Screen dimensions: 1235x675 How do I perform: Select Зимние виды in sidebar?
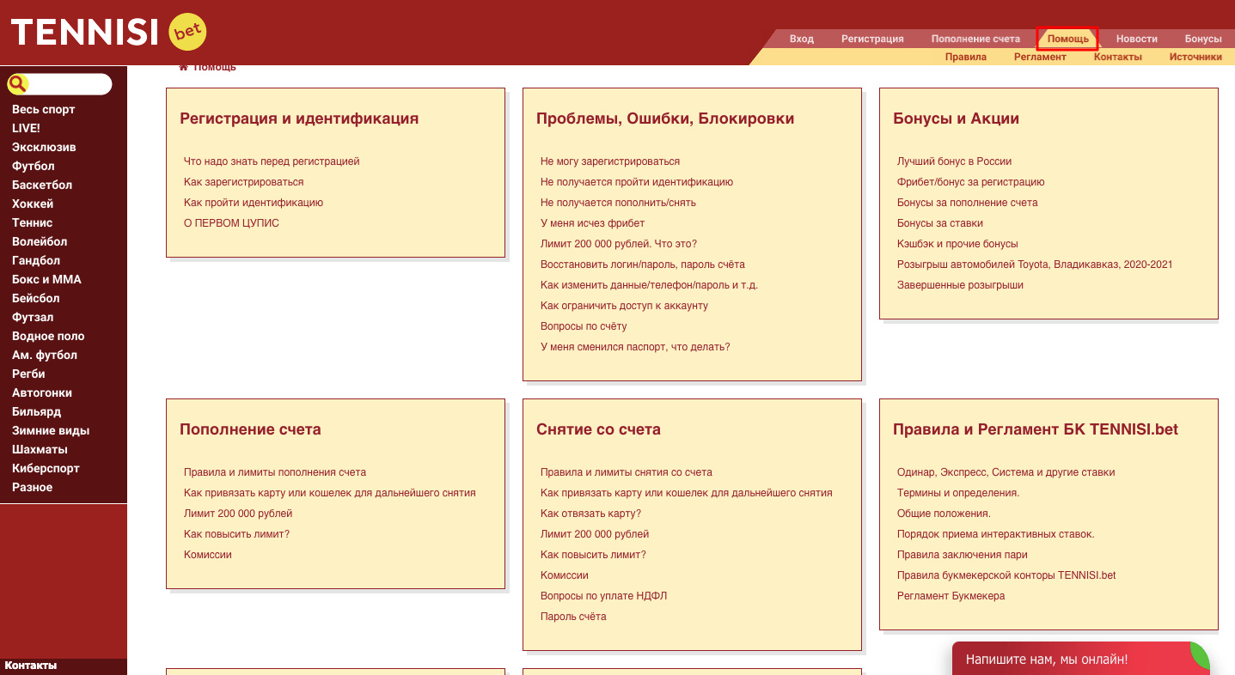coord(51,430)
